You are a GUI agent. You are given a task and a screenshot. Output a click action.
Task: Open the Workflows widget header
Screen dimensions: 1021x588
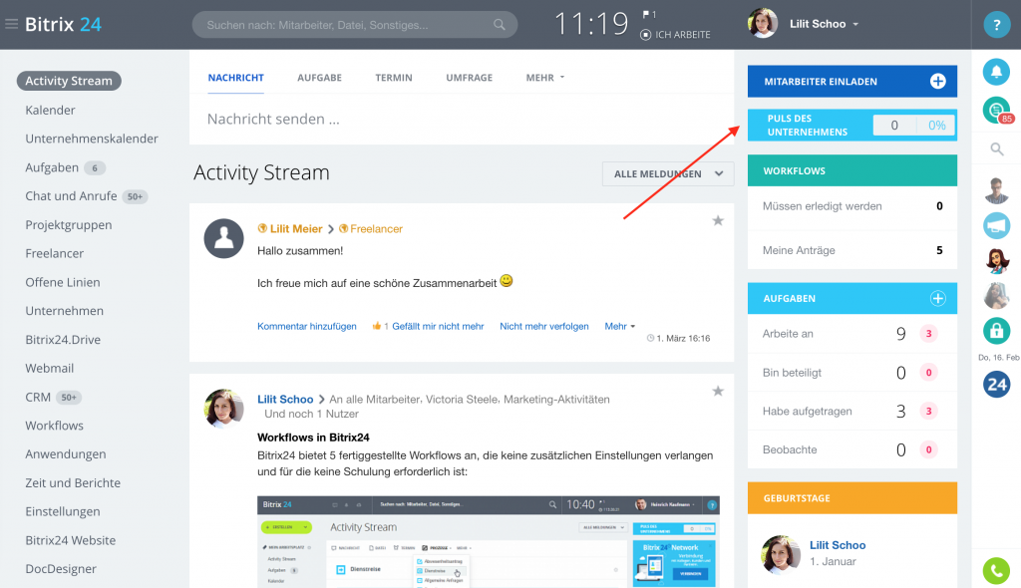click(852, 170)
